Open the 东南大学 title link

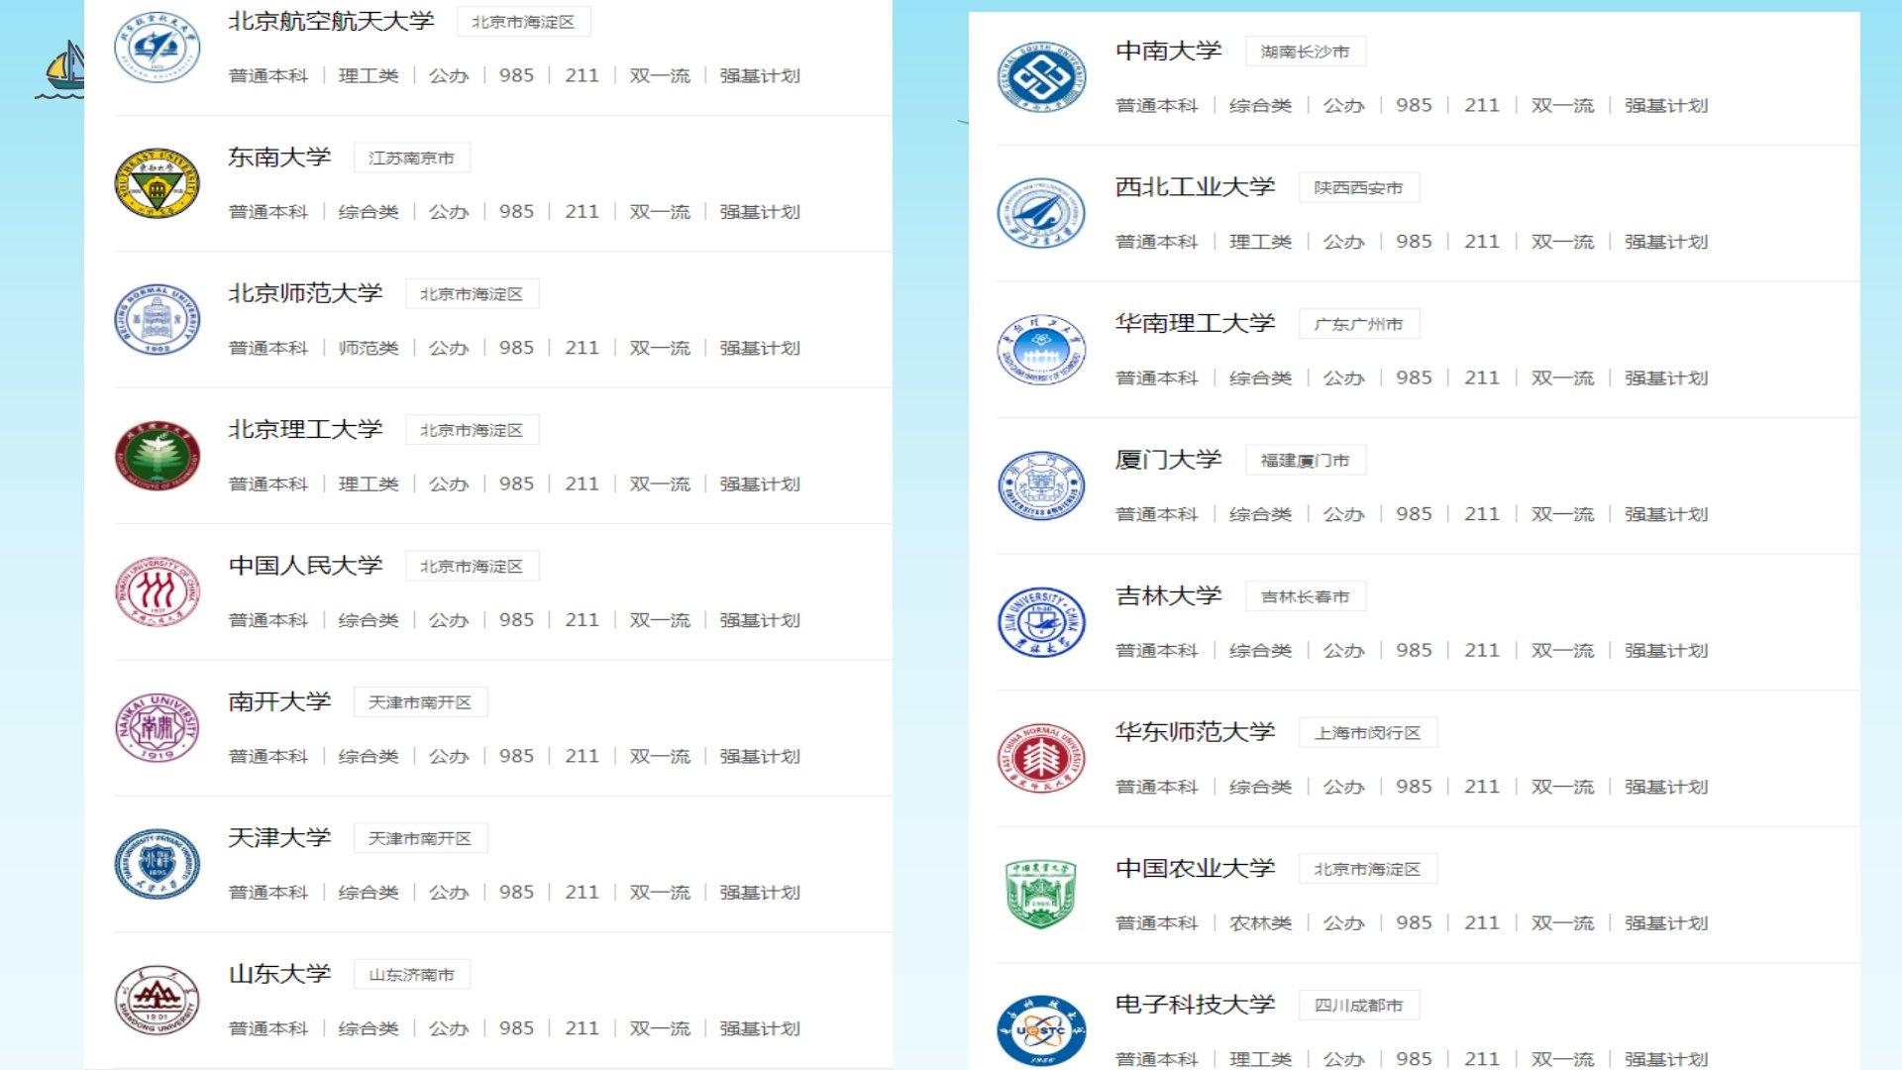click(279, 158)
